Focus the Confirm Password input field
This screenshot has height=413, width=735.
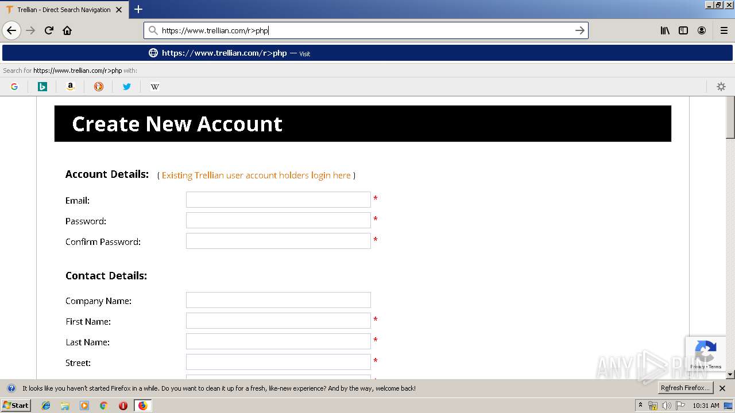[278, 241]
